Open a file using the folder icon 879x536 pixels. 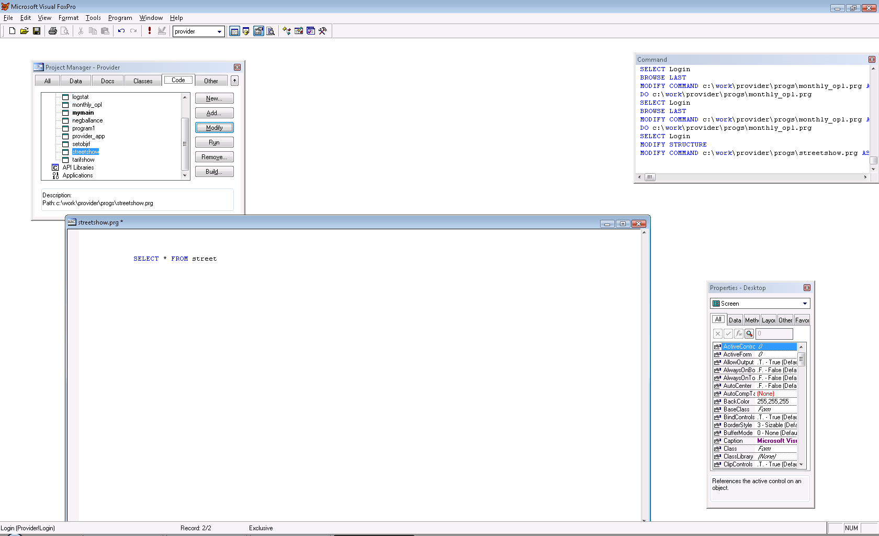[x=24, y=31]
